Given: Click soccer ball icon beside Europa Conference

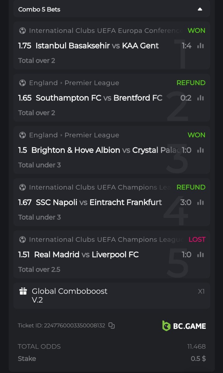Looking at the screenshot, I should click(22, 31).
